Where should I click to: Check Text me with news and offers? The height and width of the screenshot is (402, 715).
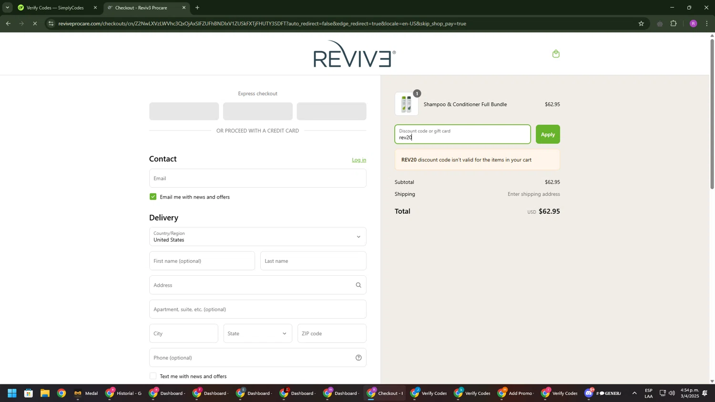(x=153, y=376)
